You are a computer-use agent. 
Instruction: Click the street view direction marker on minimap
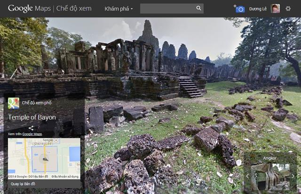45,159
